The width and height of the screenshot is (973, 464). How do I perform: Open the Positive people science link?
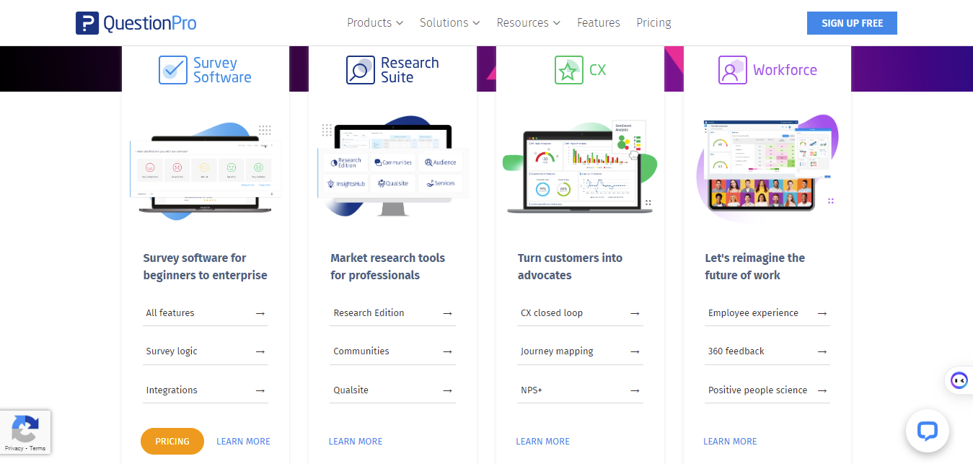(758, 390)
